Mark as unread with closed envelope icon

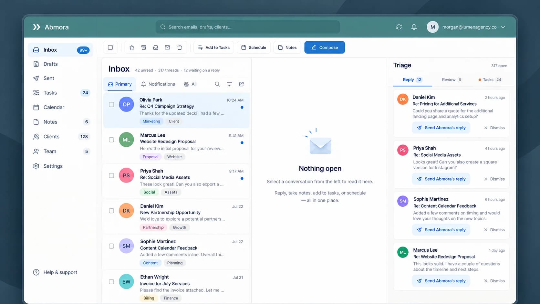point(167,47)
